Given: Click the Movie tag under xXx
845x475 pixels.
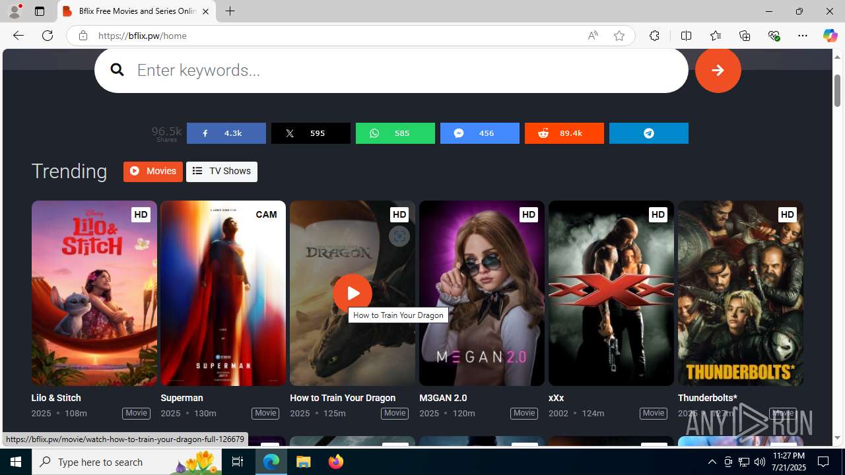Looking at the screenshot, I should click(x=654, y=413).
